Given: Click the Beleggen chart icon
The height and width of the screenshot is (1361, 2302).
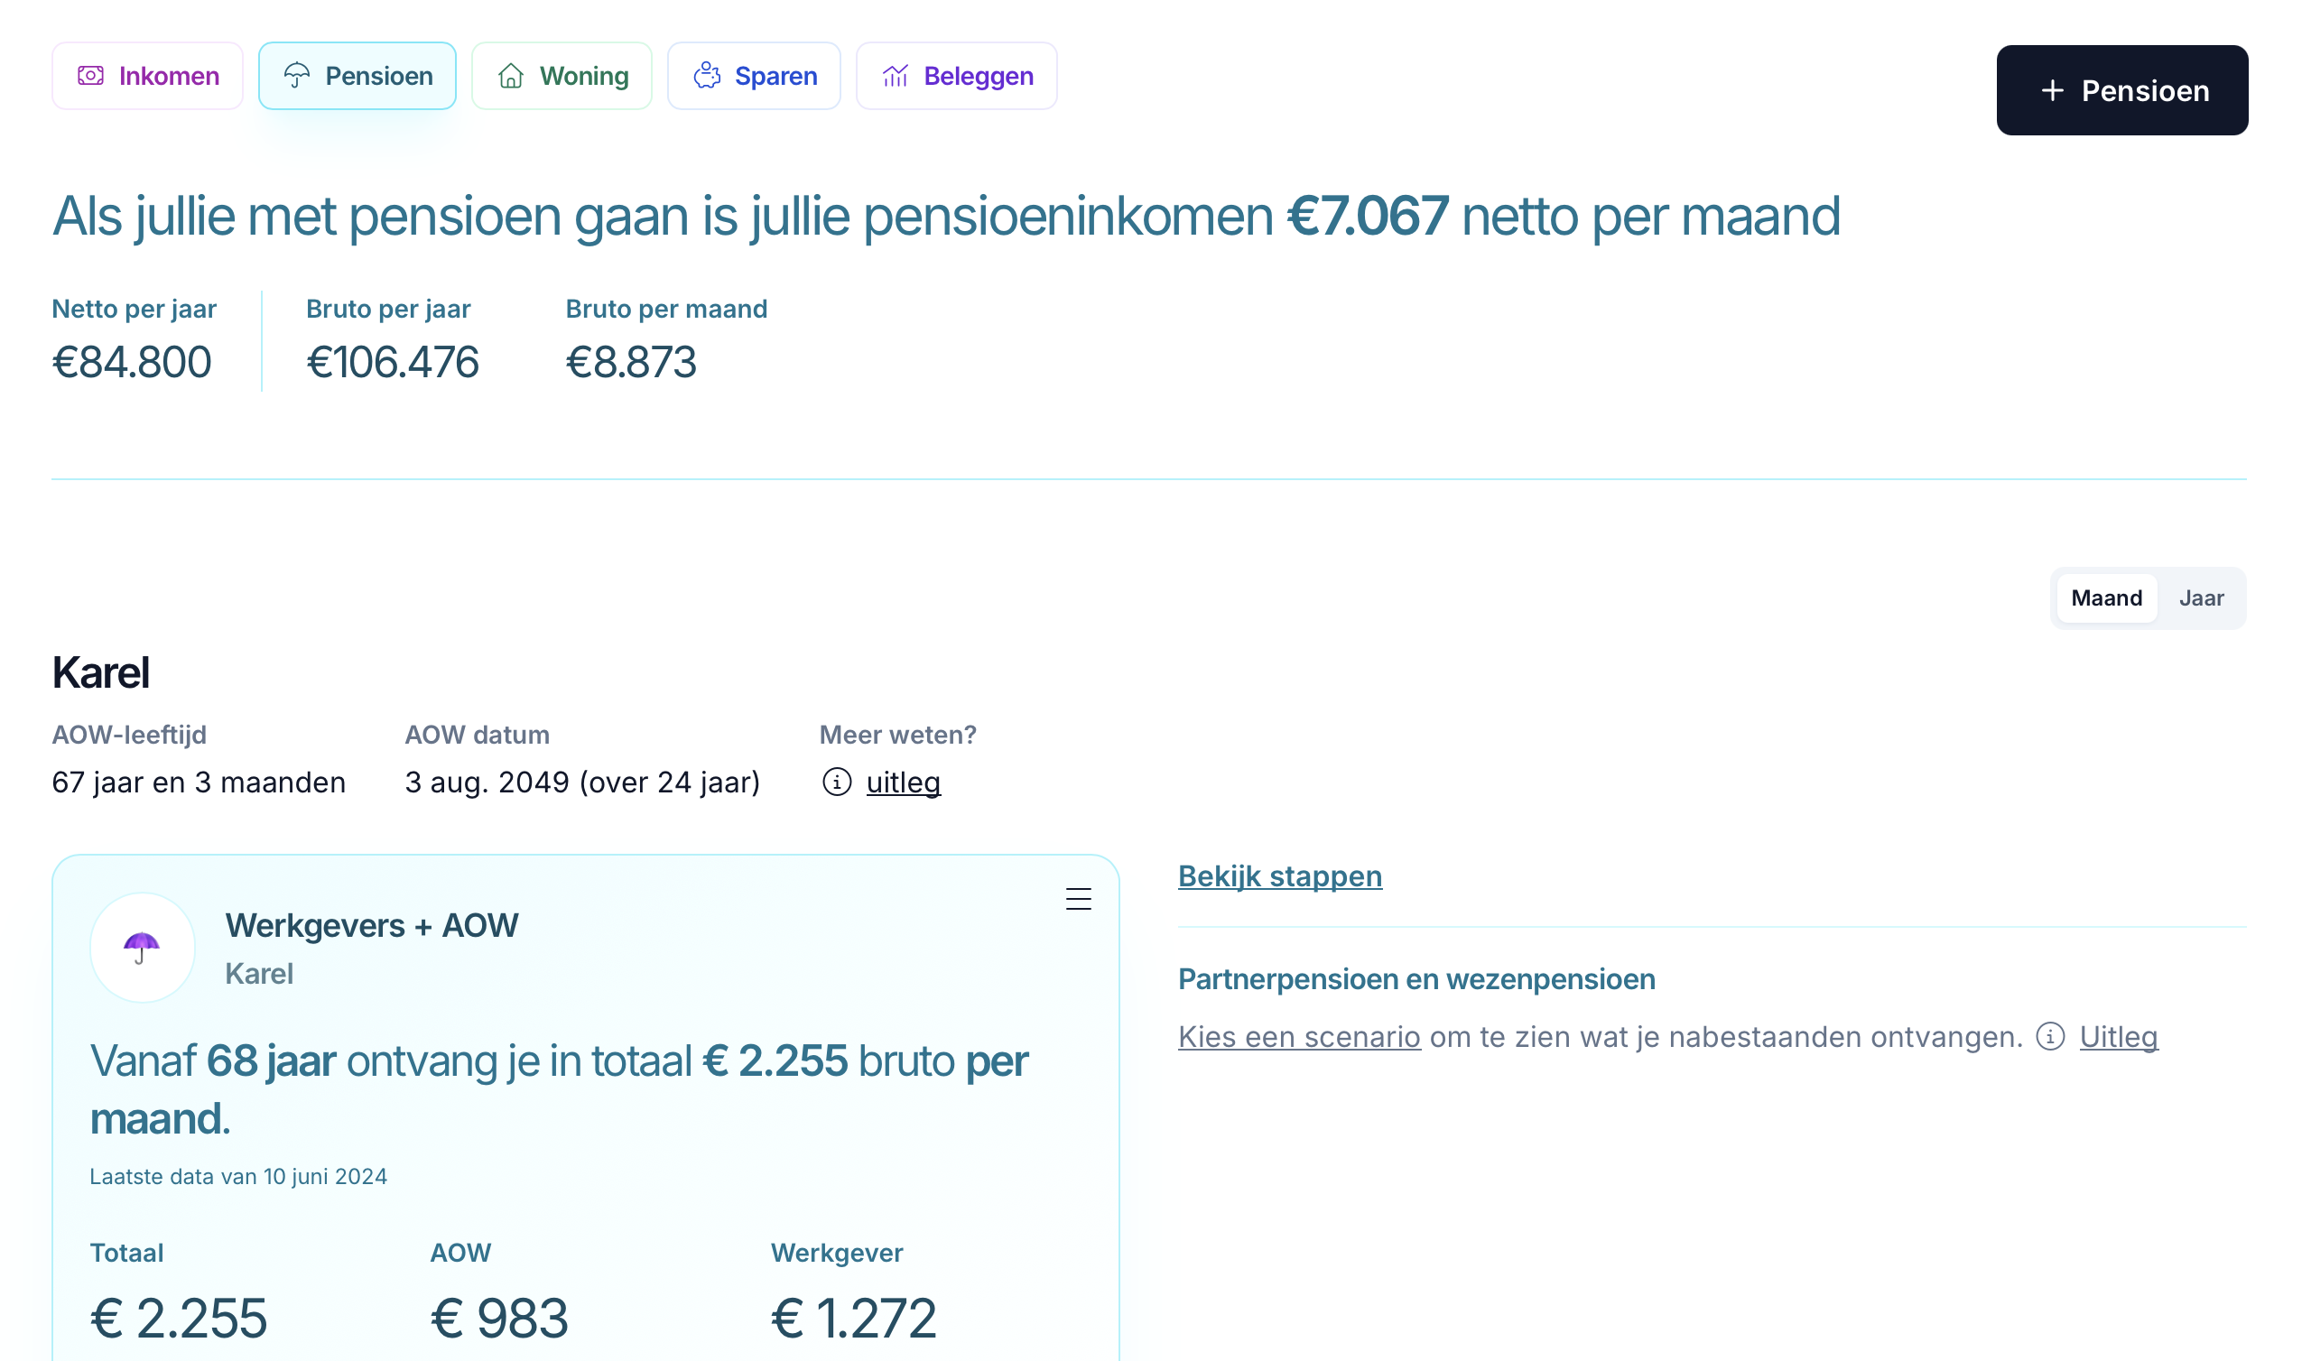Looking at the screenshot, I should (896, 76).
